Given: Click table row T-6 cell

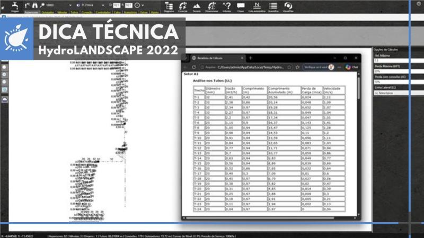Looking at the screenshot, I should tap(199, 123).
